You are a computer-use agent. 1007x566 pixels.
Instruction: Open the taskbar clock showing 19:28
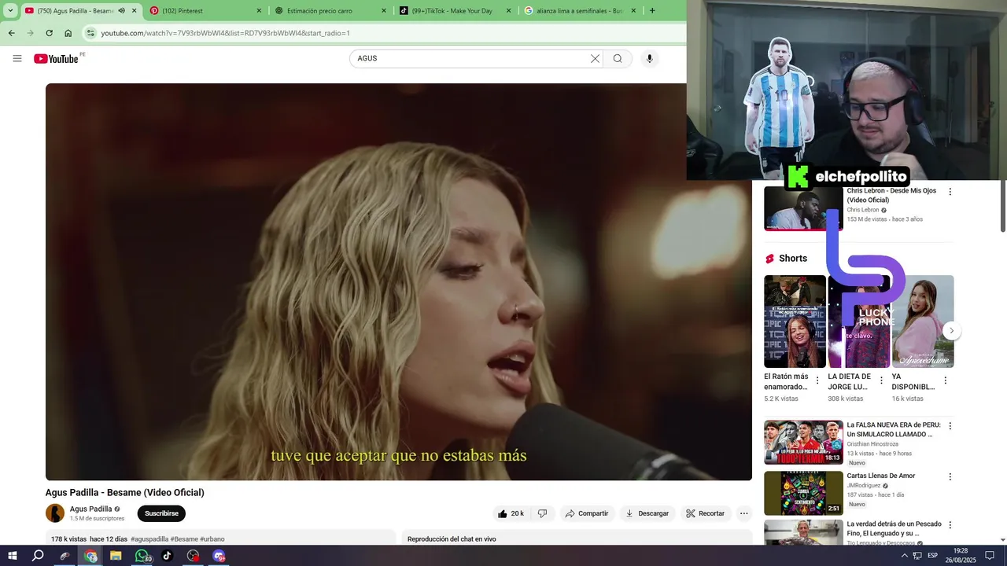[960, 556]
